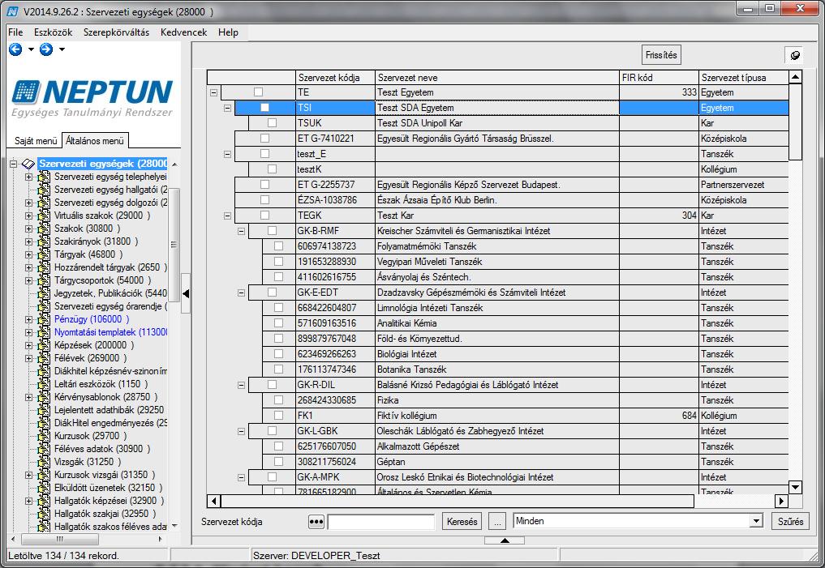Click the left panel collapse arrow handle
Screen dimensions: 825x568
point(186,293)
